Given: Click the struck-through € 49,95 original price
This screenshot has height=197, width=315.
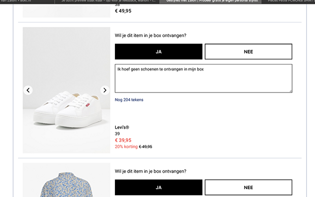Looking at the screenshot, I should click(146, 147).
